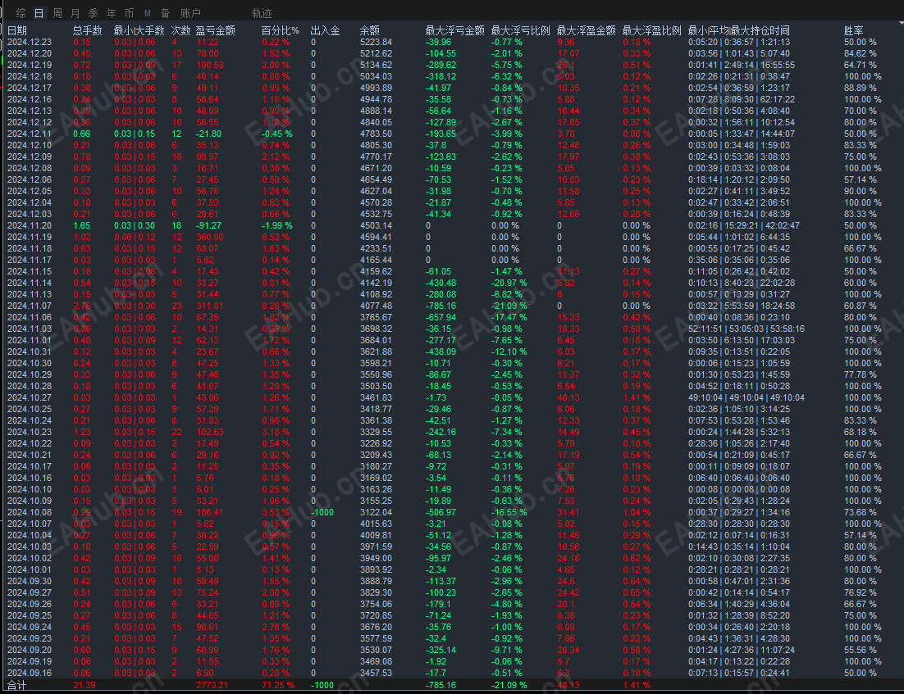Click the 盈亏金额 column header
The image size is (904, 694).
(x=215, y=30)
